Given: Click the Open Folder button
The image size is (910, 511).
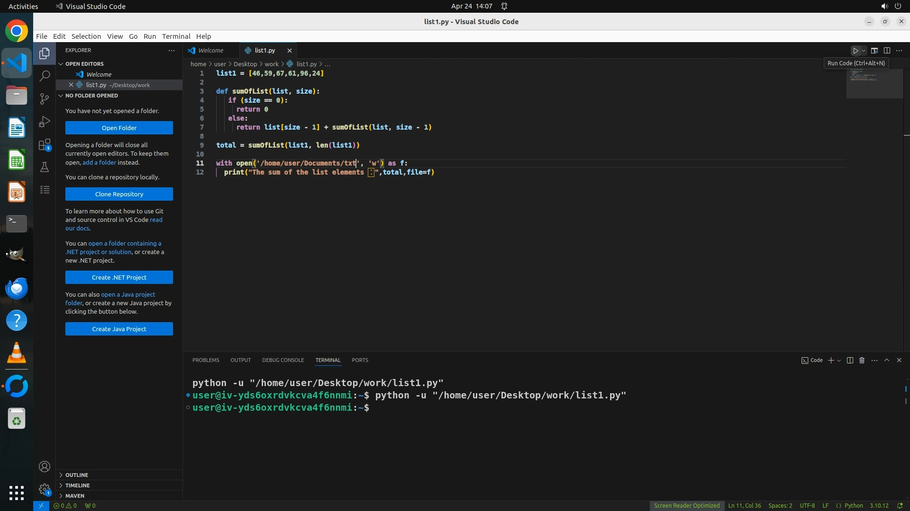Looking at the screenshot, I should [x=119, y=128].
